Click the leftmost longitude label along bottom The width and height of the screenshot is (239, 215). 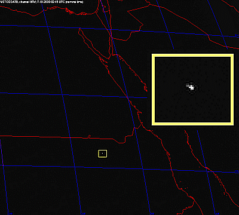[11, 213]
